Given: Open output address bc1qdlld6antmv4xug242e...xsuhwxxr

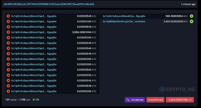Looking at the screenshot, I should click(124, 21).
